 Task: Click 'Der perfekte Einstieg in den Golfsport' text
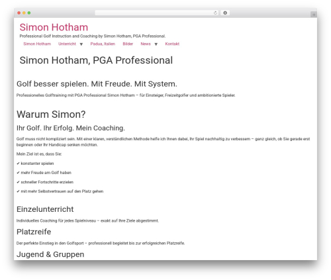pyautogui.click(x=50, y=243)
